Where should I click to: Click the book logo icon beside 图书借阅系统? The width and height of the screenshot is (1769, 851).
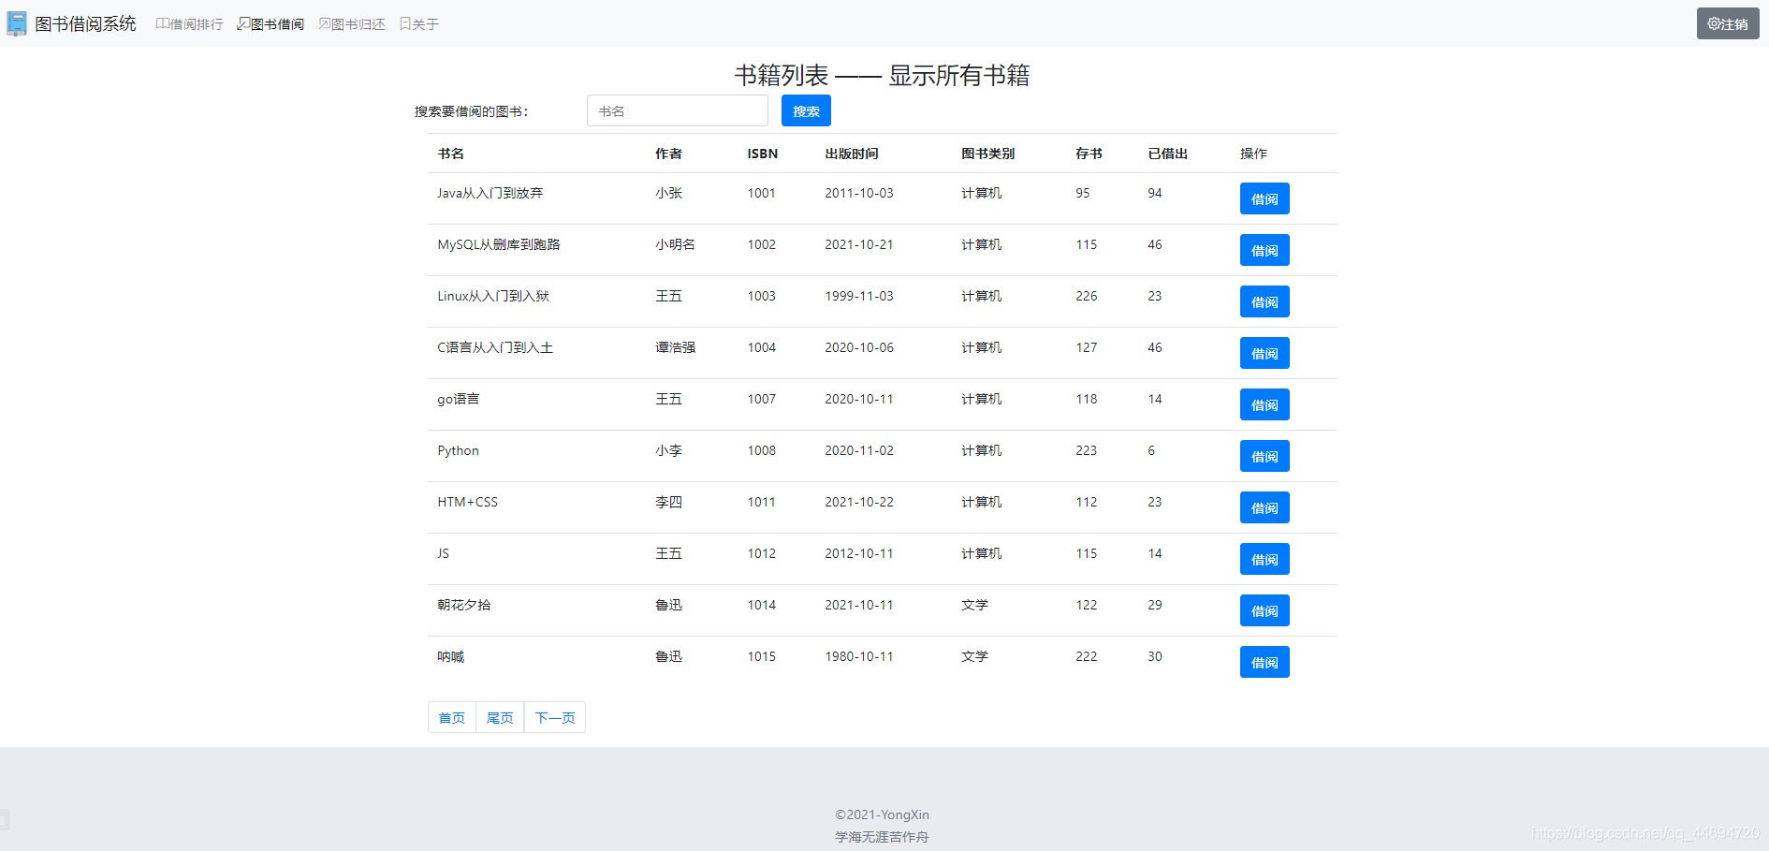[x=15, y=22]
